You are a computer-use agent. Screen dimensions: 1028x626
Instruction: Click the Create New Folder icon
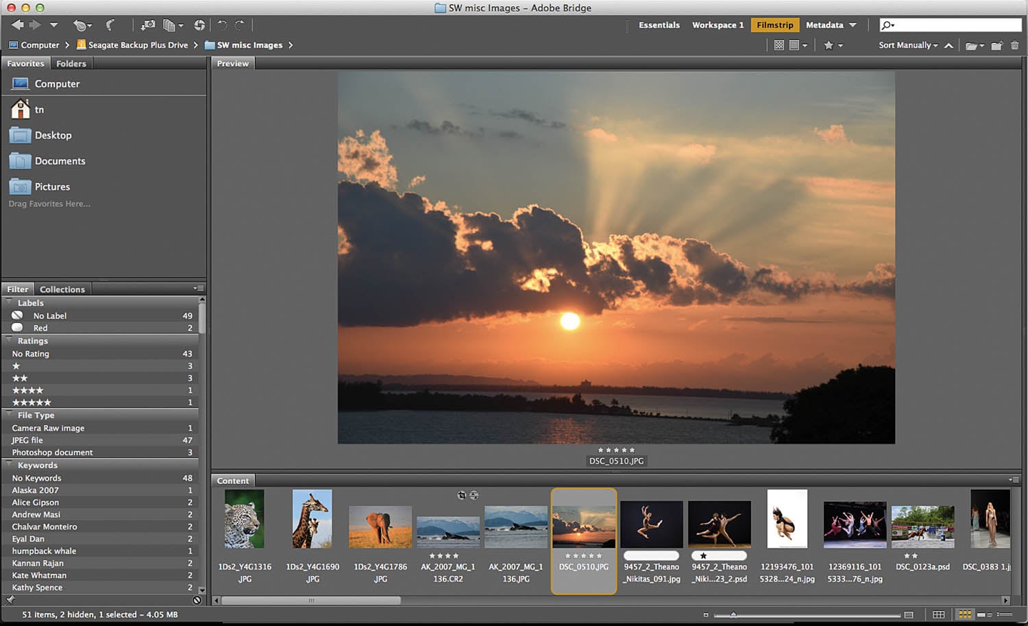pos(996,45)
